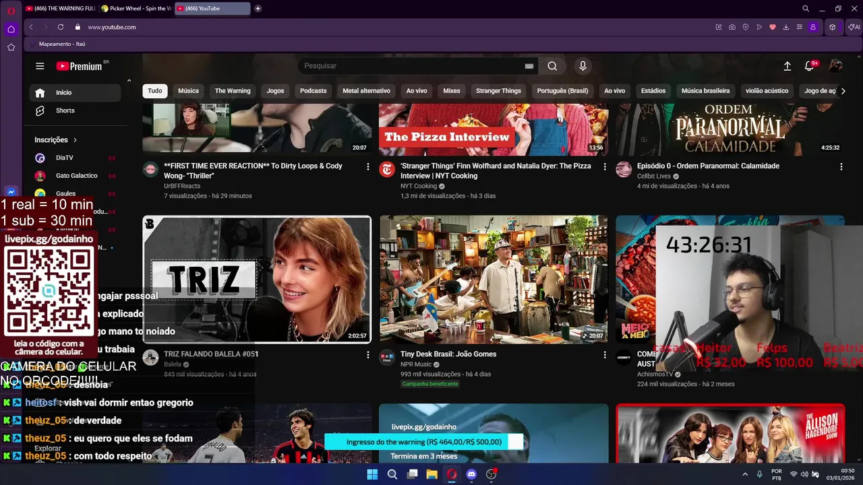Select The Warning filter chip
Image resolution: width=863 pixels, height=485 pixels.
click(233, 91)
